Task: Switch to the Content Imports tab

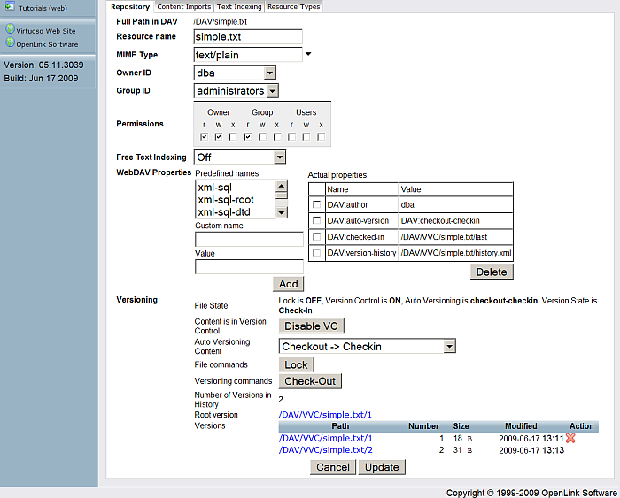Action: click(184, 7)
